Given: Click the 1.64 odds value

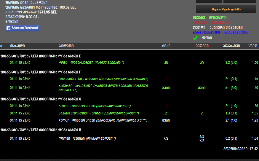Looking at the screenshot, I should coord(255,138).
